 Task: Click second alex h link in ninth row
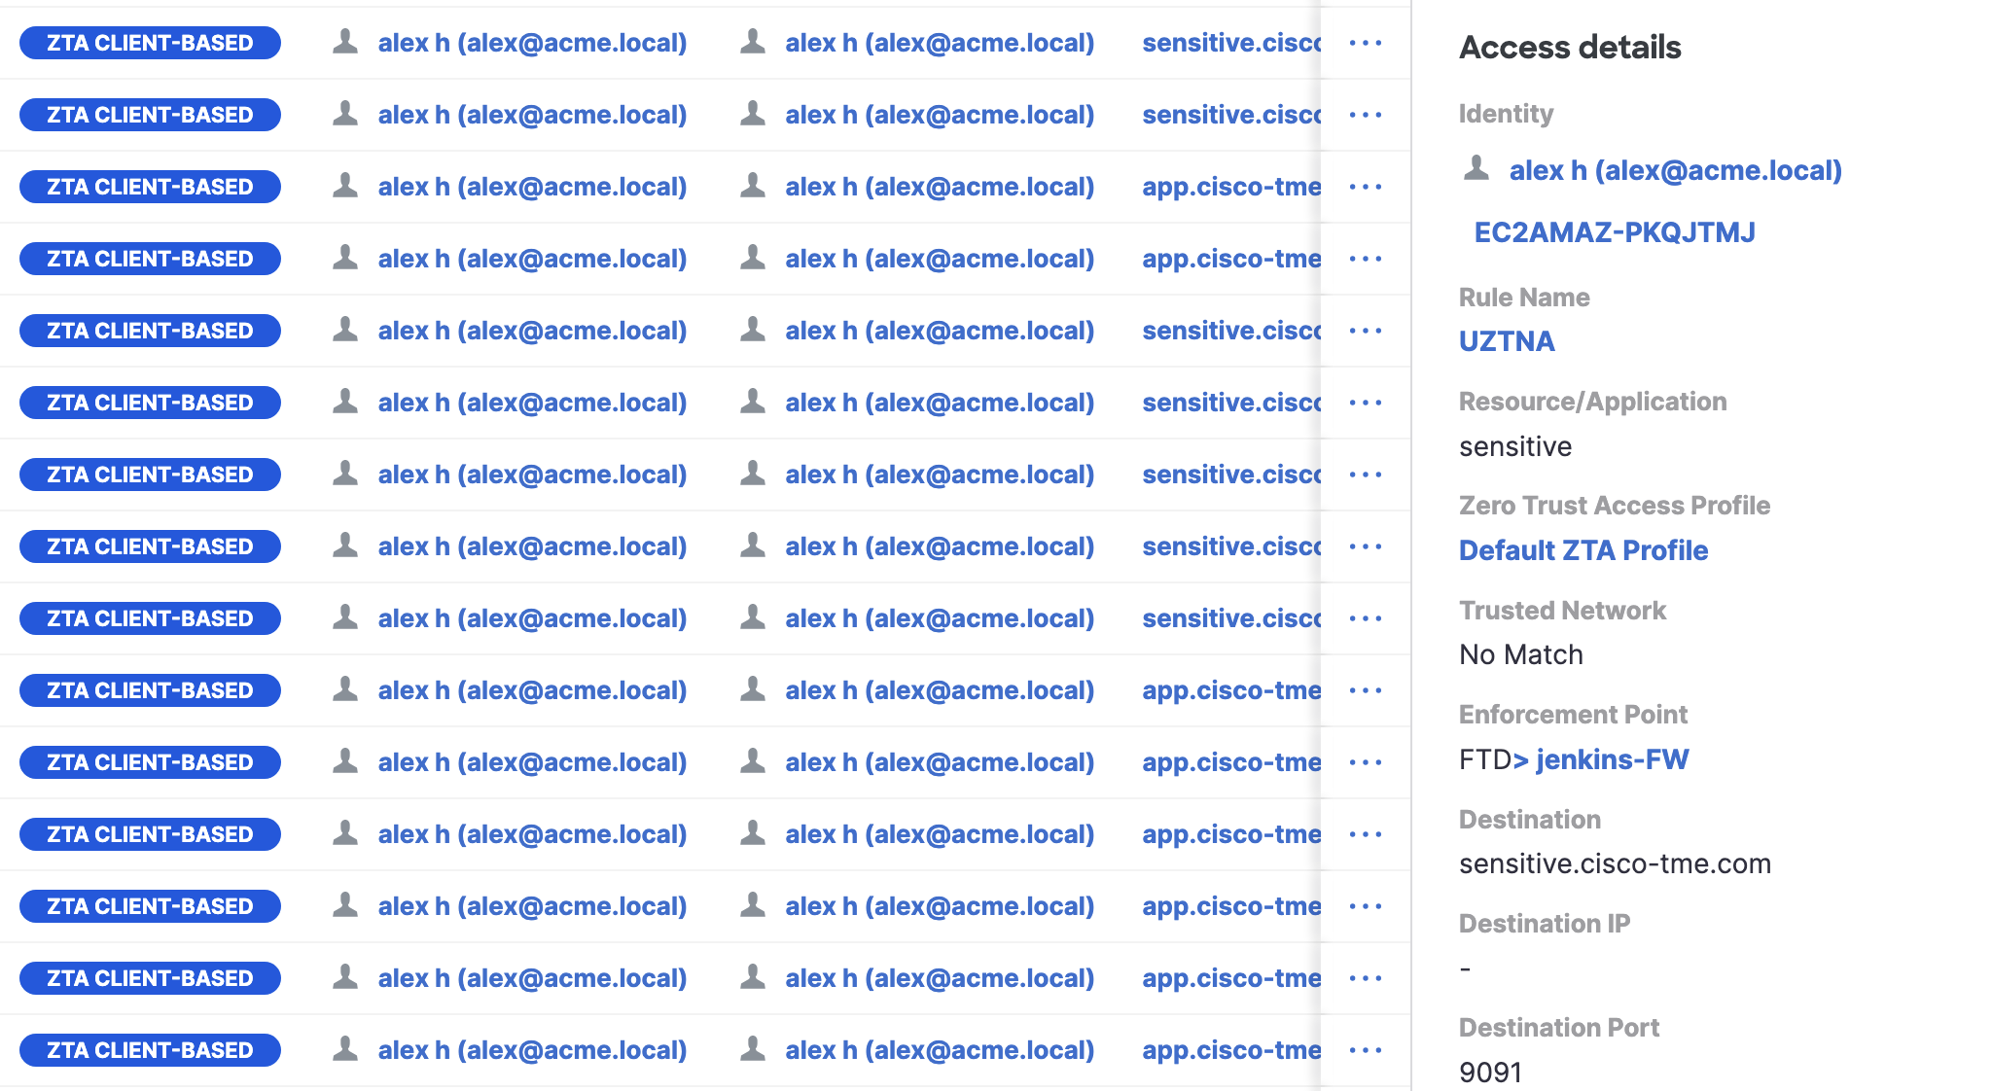939,618
